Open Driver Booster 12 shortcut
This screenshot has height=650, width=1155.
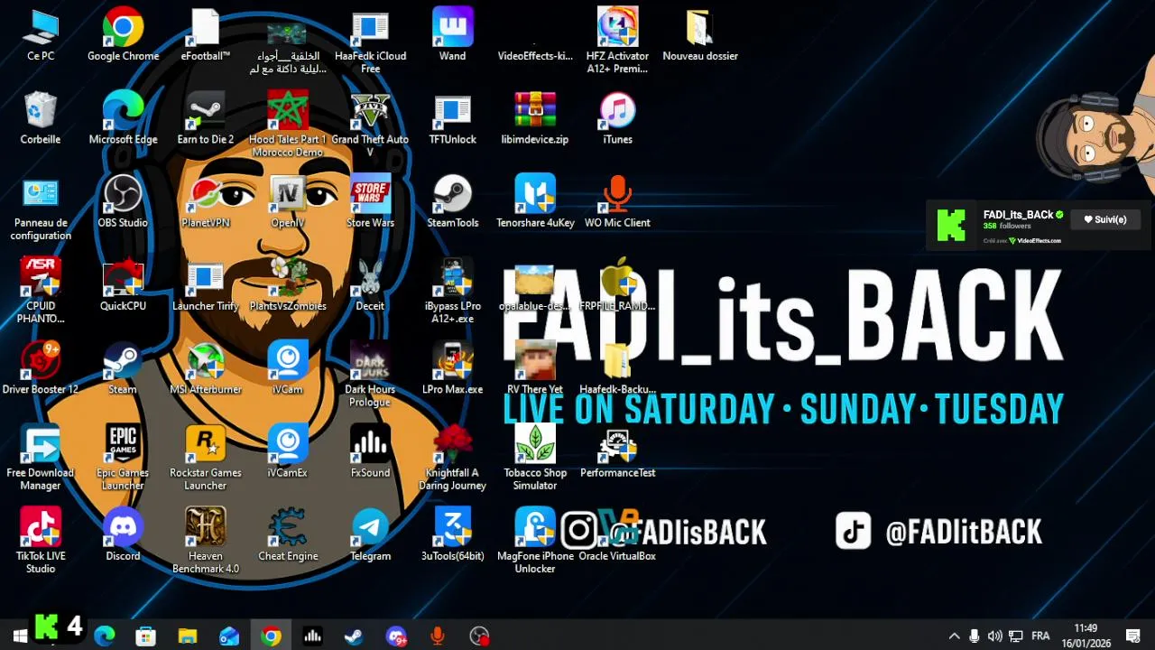tap(41, 369)
